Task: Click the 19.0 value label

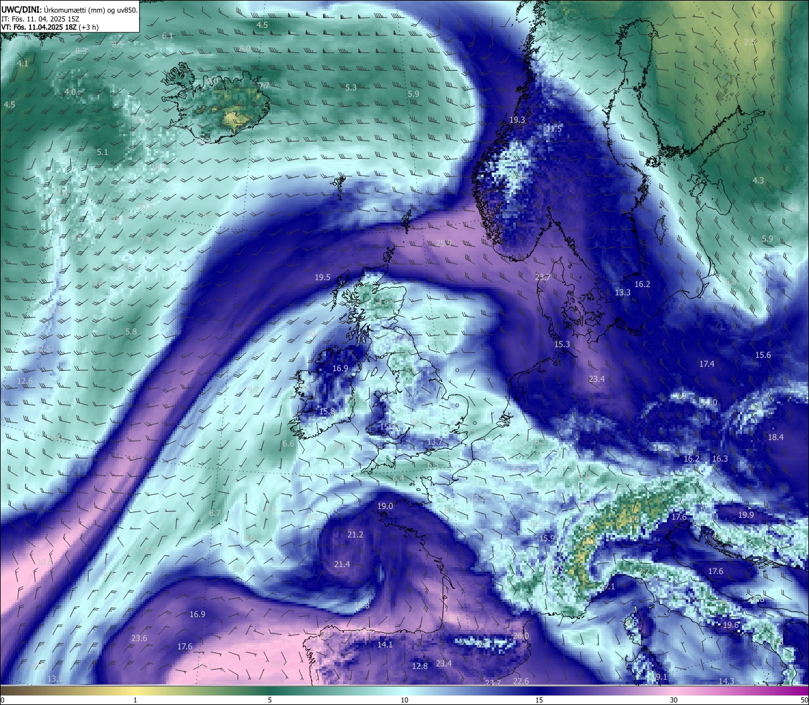Action: click(x=385, y=506)
